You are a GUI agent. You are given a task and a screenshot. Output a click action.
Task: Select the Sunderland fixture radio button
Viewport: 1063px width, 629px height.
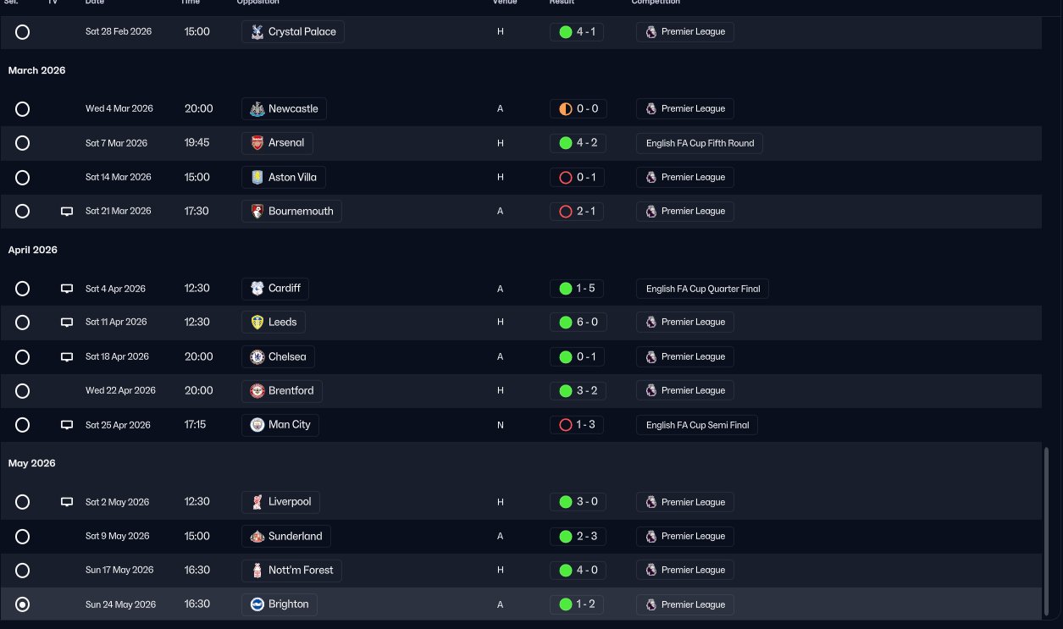pos(23,537)
